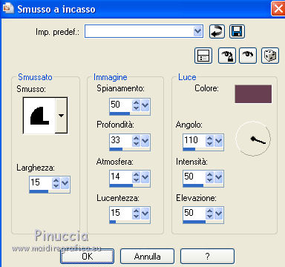Image resolution: width=285 pixels, height=267 pixels.
Task: Open the Angolo value dropdown arrow
Action: point(218,141)
